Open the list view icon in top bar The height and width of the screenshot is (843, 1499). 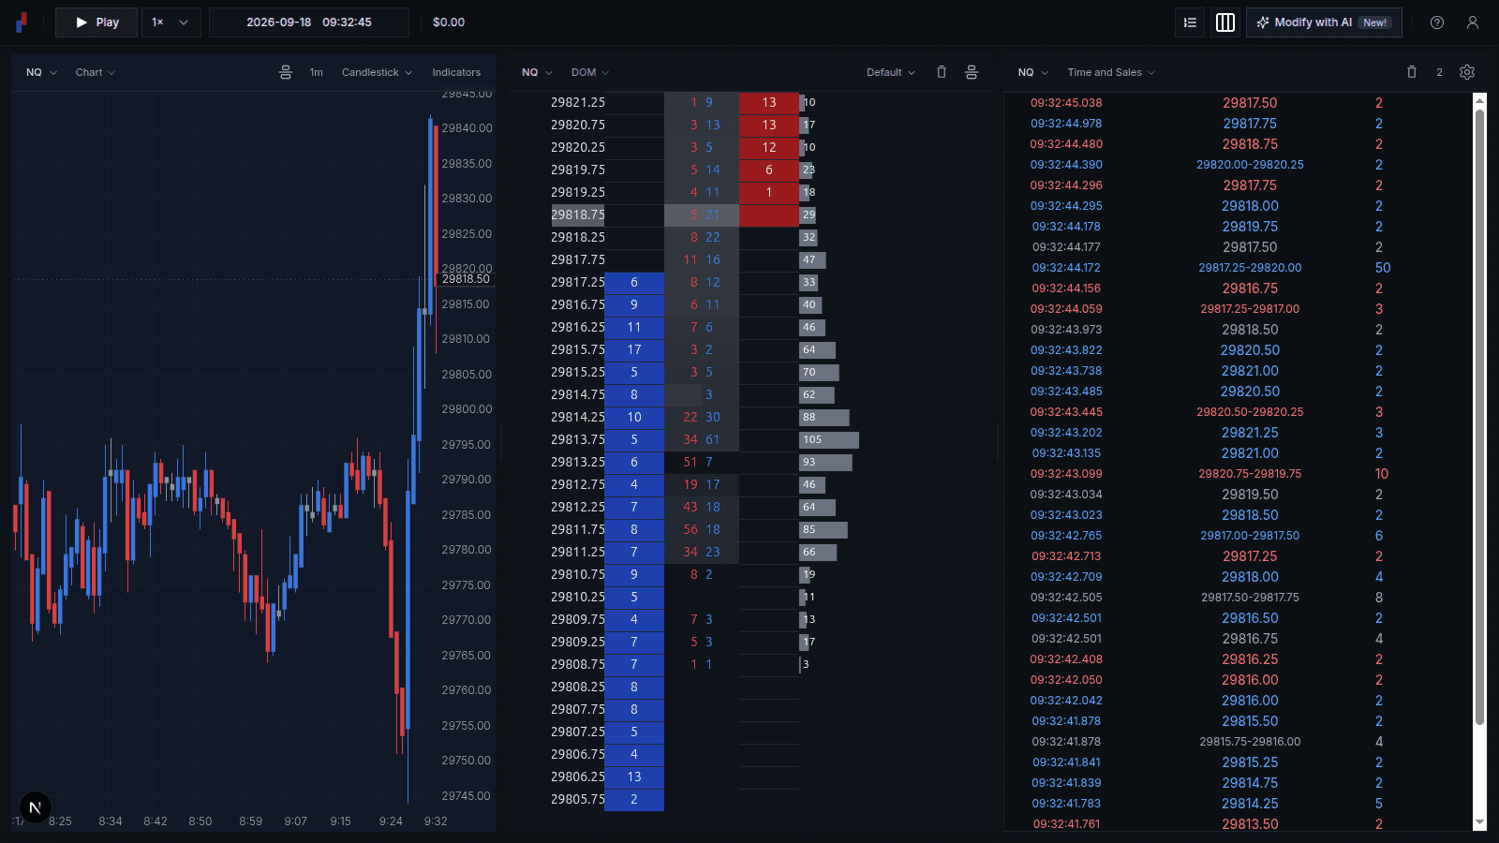[1190, 22]
